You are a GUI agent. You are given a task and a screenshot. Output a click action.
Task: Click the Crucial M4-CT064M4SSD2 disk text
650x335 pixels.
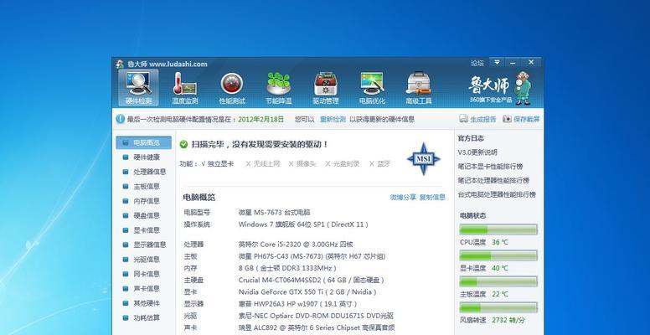pyautogui.click(x=312, y=281)
